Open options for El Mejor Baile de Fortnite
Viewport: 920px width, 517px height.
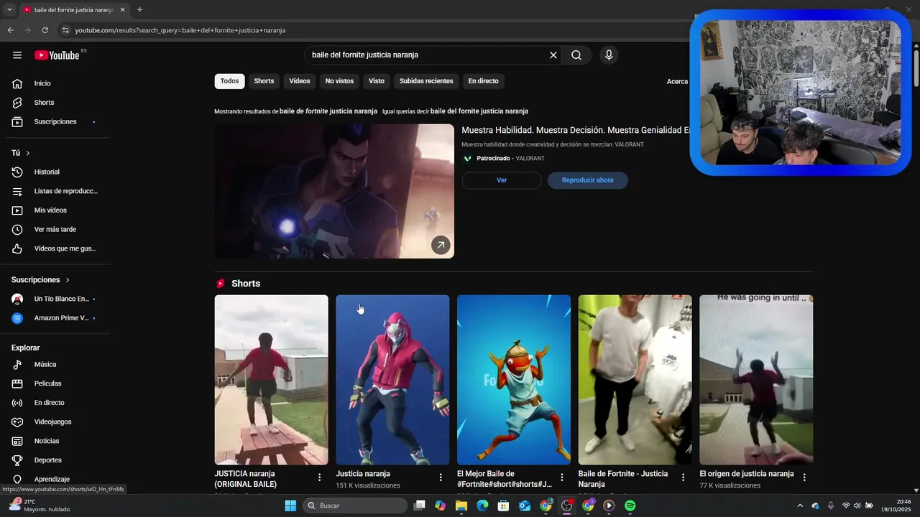click(562, 478)
